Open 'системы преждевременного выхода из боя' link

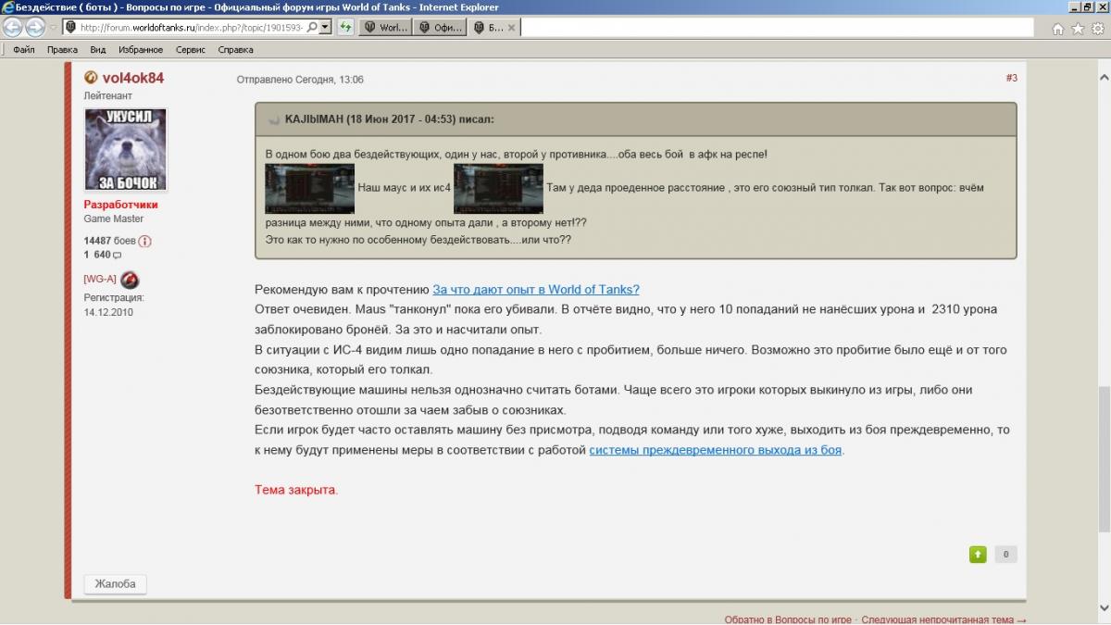(x=717, y=450)
